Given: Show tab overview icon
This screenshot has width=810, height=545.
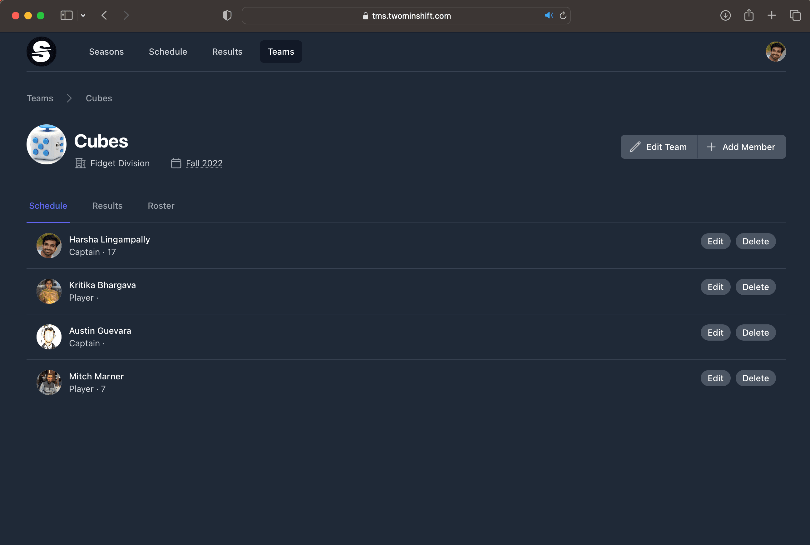Looking at the screenshot, I should coord(795,15).
